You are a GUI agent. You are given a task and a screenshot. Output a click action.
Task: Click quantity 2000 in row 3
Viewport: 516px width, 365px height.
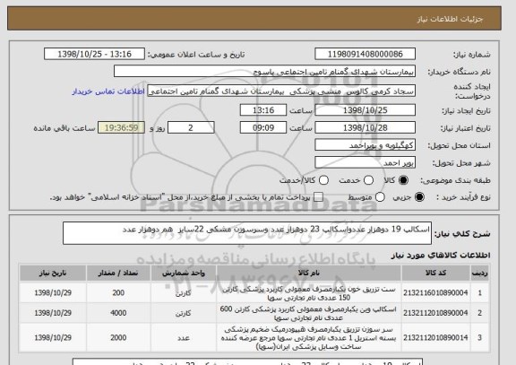tap(118, 338)
